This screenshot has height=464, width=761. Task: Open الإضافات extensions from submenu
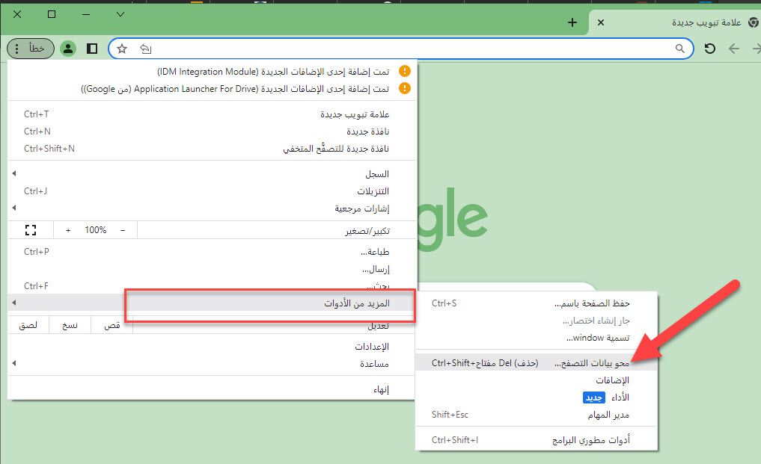tap(537, 380)
